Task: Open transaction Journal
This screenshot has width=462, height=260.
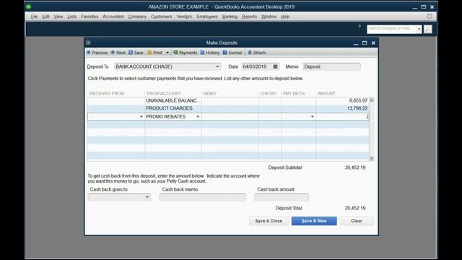Action: (232, 53)
